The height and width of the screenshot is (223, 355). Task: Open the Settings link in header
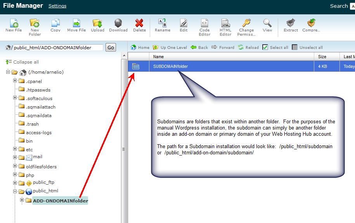[x=57, y=6]
